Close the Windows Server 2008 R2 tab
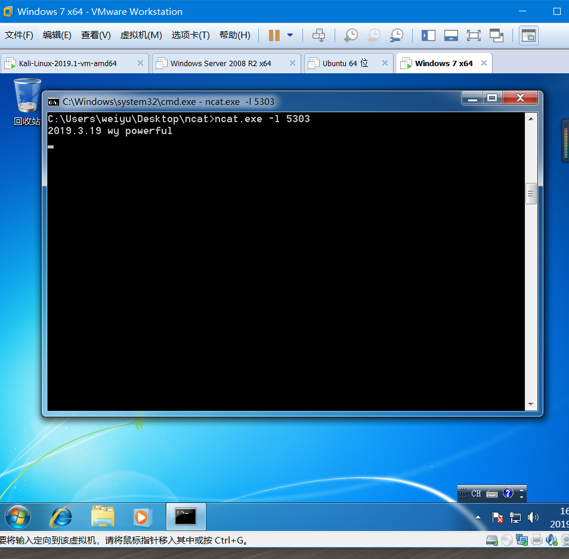This screenshot has width=569, height=559. point(292,63)
